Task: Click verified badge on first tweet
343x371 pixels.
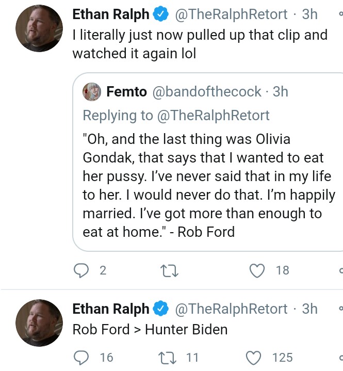Action: coord(160,14)
